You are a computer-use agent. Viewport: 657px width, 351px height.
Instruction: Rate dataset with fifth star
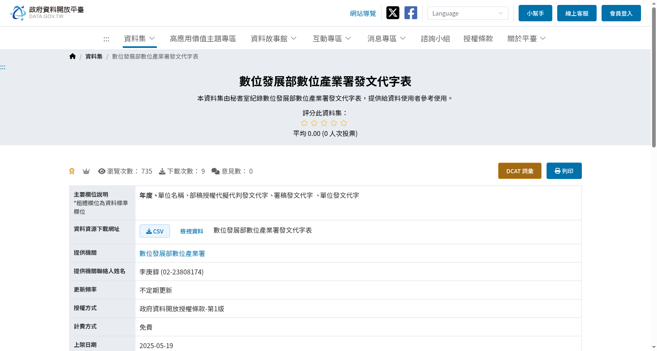pos(344,123)
